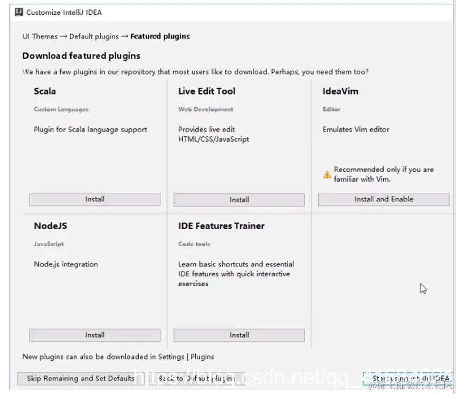The width and height of the screenshot is (456, 394).
Task: Click 'Node.js integration' description
Action: tap(66, 264)
